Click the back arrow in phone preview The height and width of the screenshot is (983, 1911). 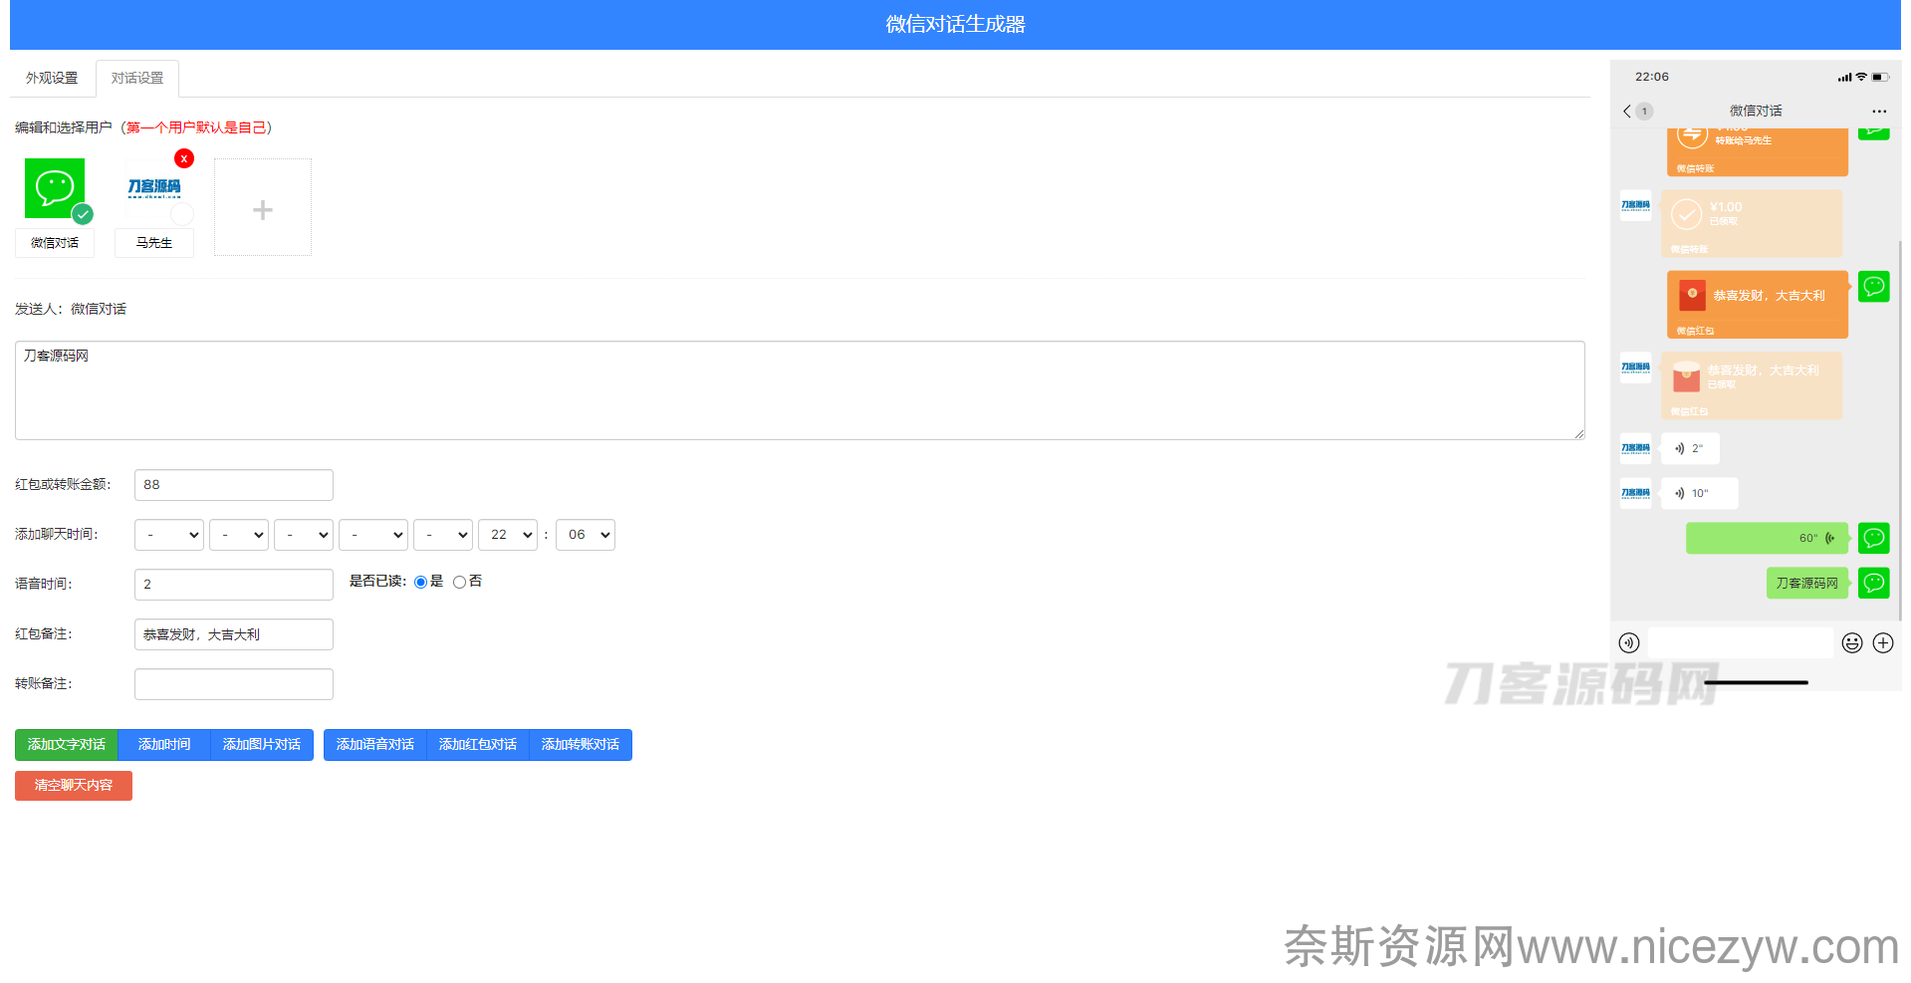coord(1627,111)
